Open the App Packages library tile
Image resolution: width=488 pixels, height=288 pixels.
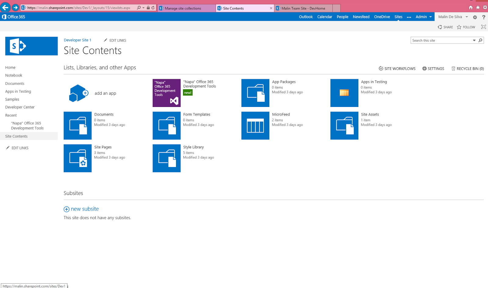255,93
